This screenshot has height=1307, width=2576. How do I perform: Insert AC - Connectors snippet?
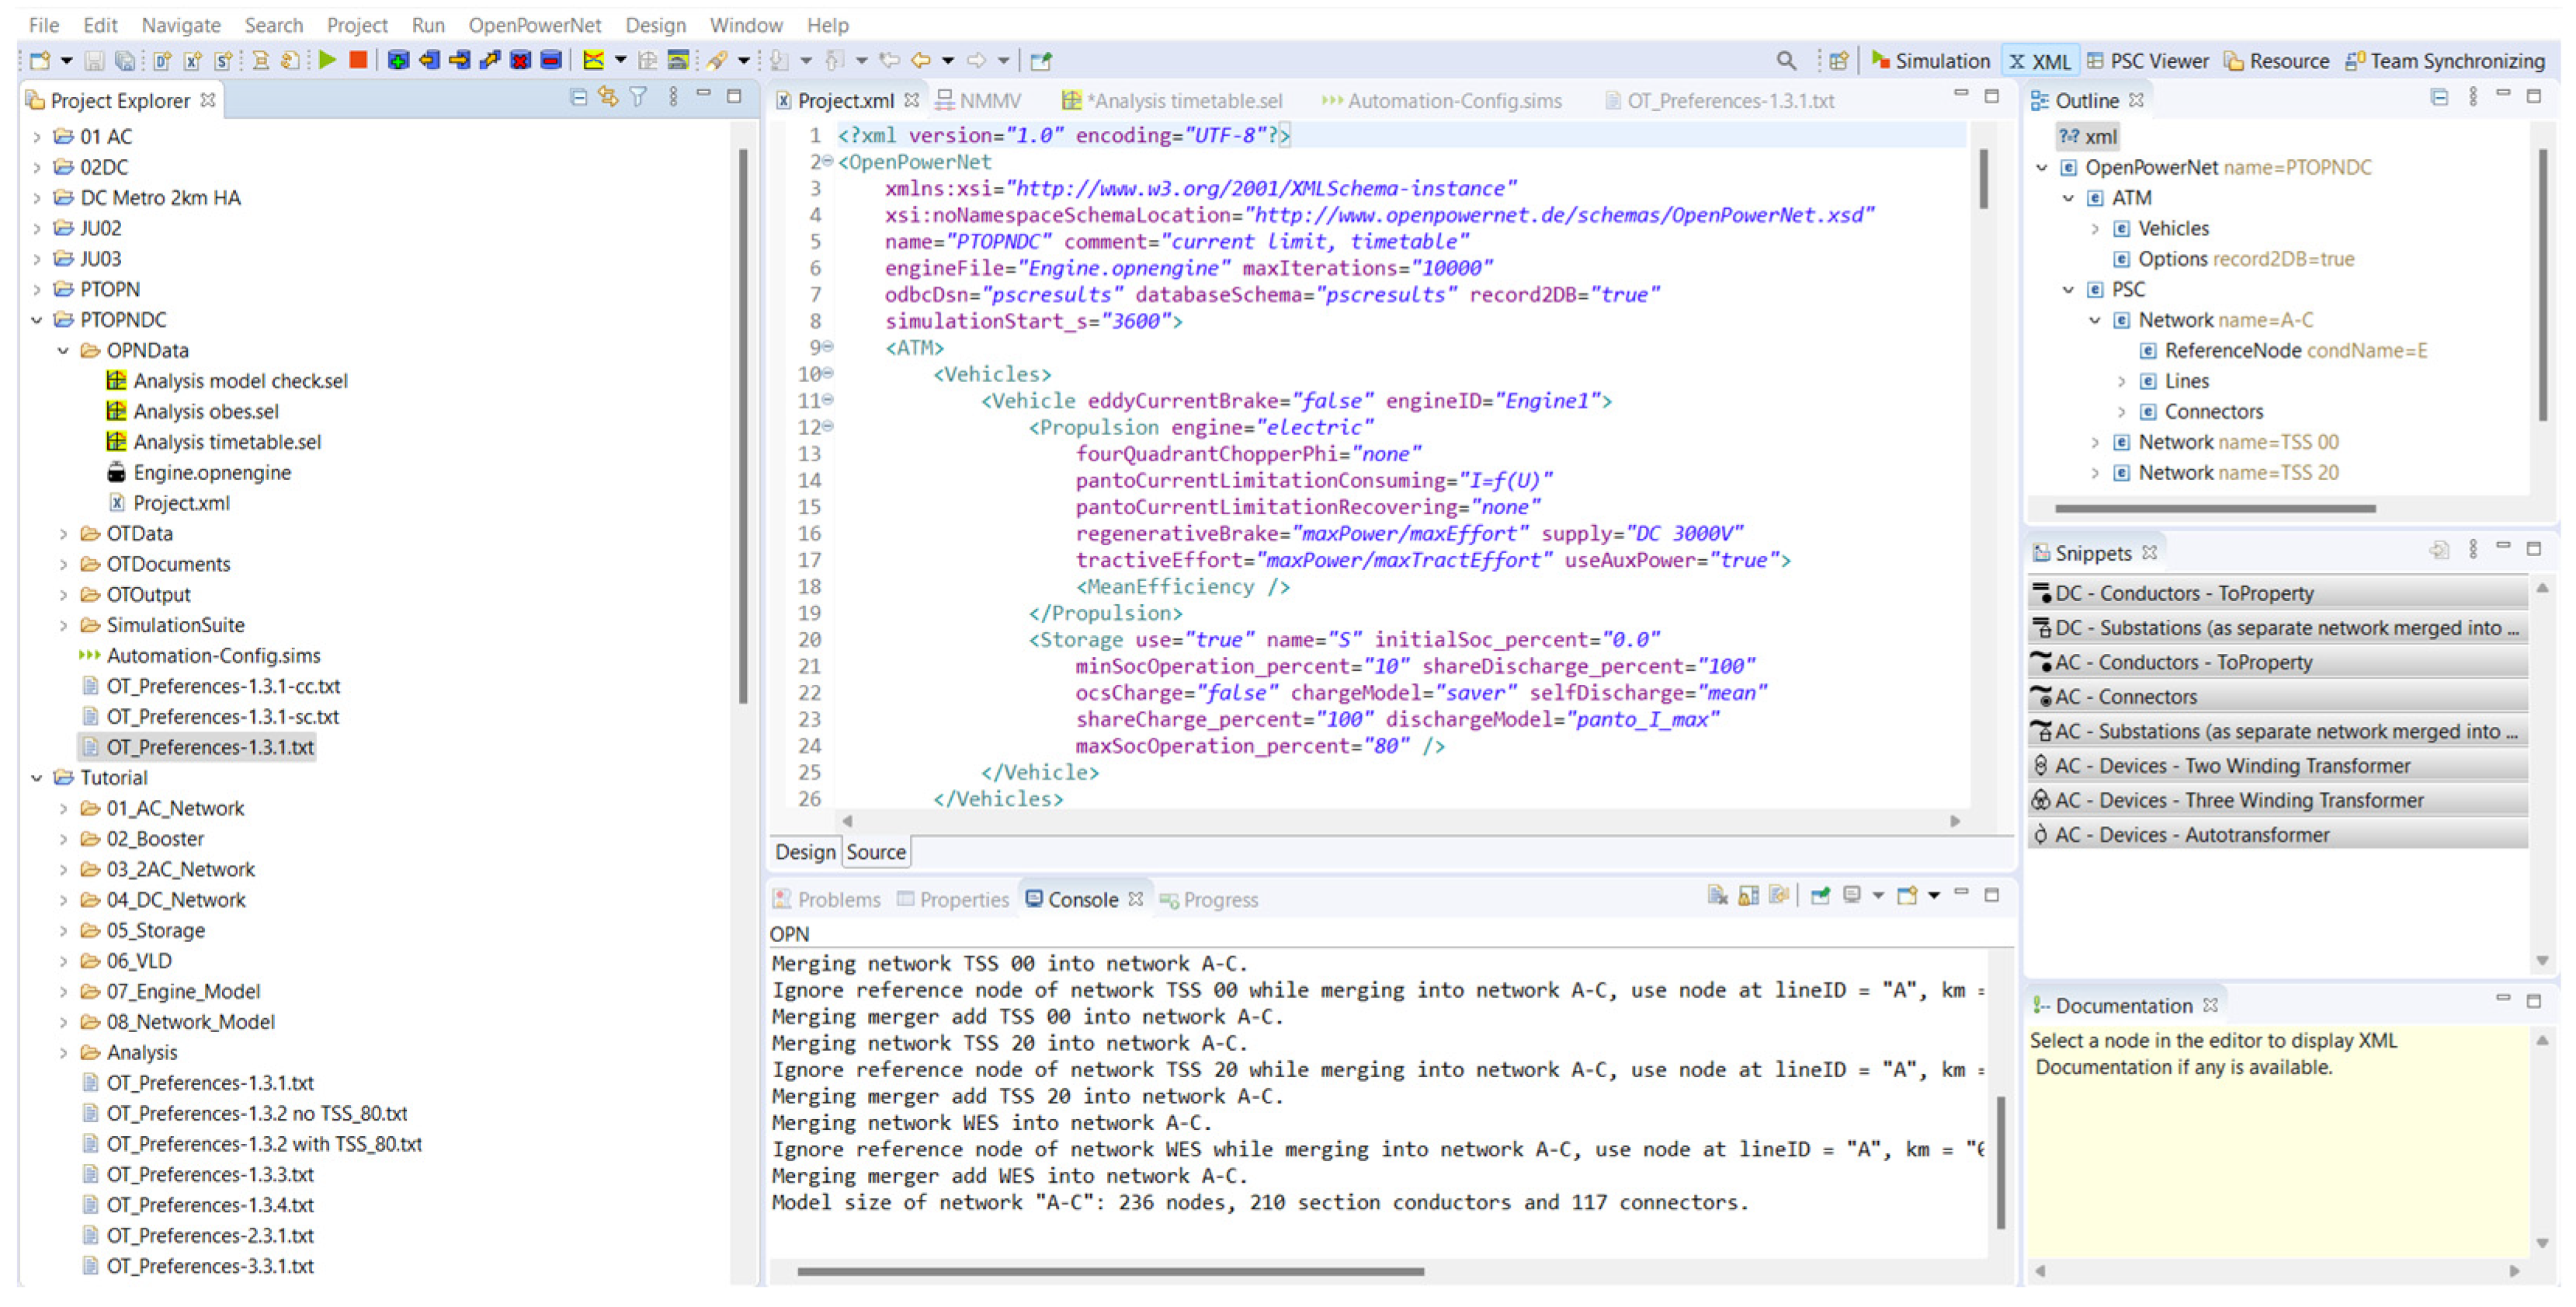(2126, 697)
